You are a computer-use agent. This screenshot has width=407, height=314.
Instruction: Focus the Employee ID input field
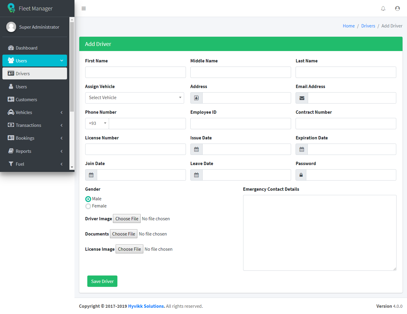pyautogui.click(x=241, y=124)
